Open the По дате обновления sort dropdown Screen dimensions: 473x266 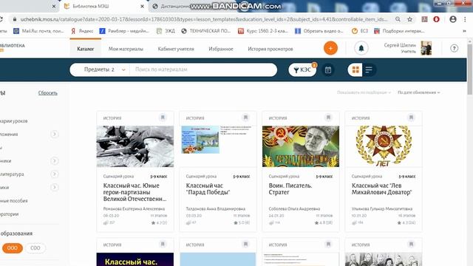419,92
